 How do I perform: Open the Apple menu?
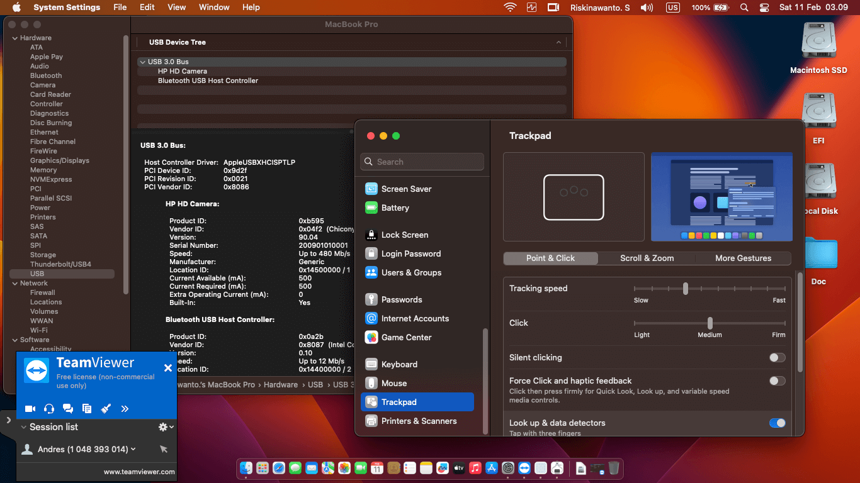(x=17, y=8)
